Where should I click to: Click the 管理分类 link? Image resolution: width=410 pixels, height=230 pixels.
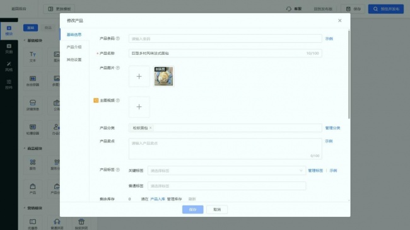(332, 128)
